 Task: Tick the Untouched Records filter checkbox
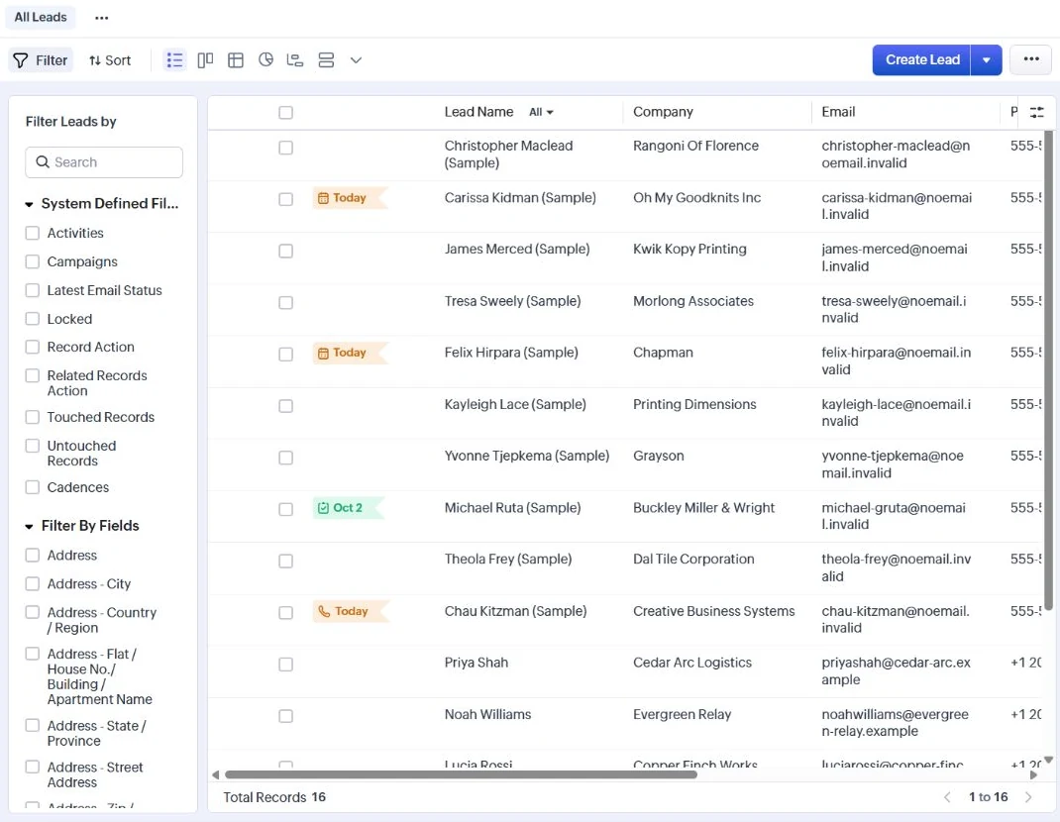32,446
